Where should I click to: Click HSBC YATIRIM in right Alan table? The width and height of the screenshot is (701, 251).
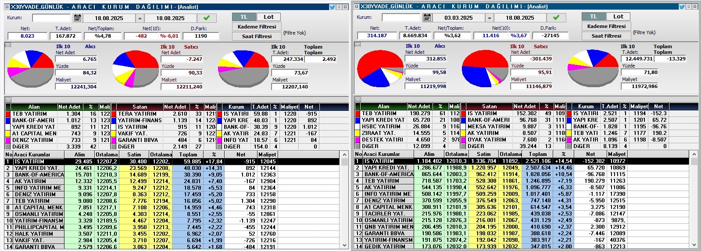click(x=381, y=127)
